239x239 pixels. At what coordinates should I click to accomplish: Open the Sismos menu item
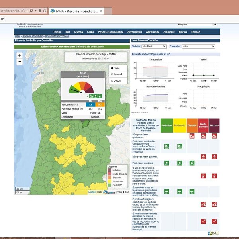(78, 32)
